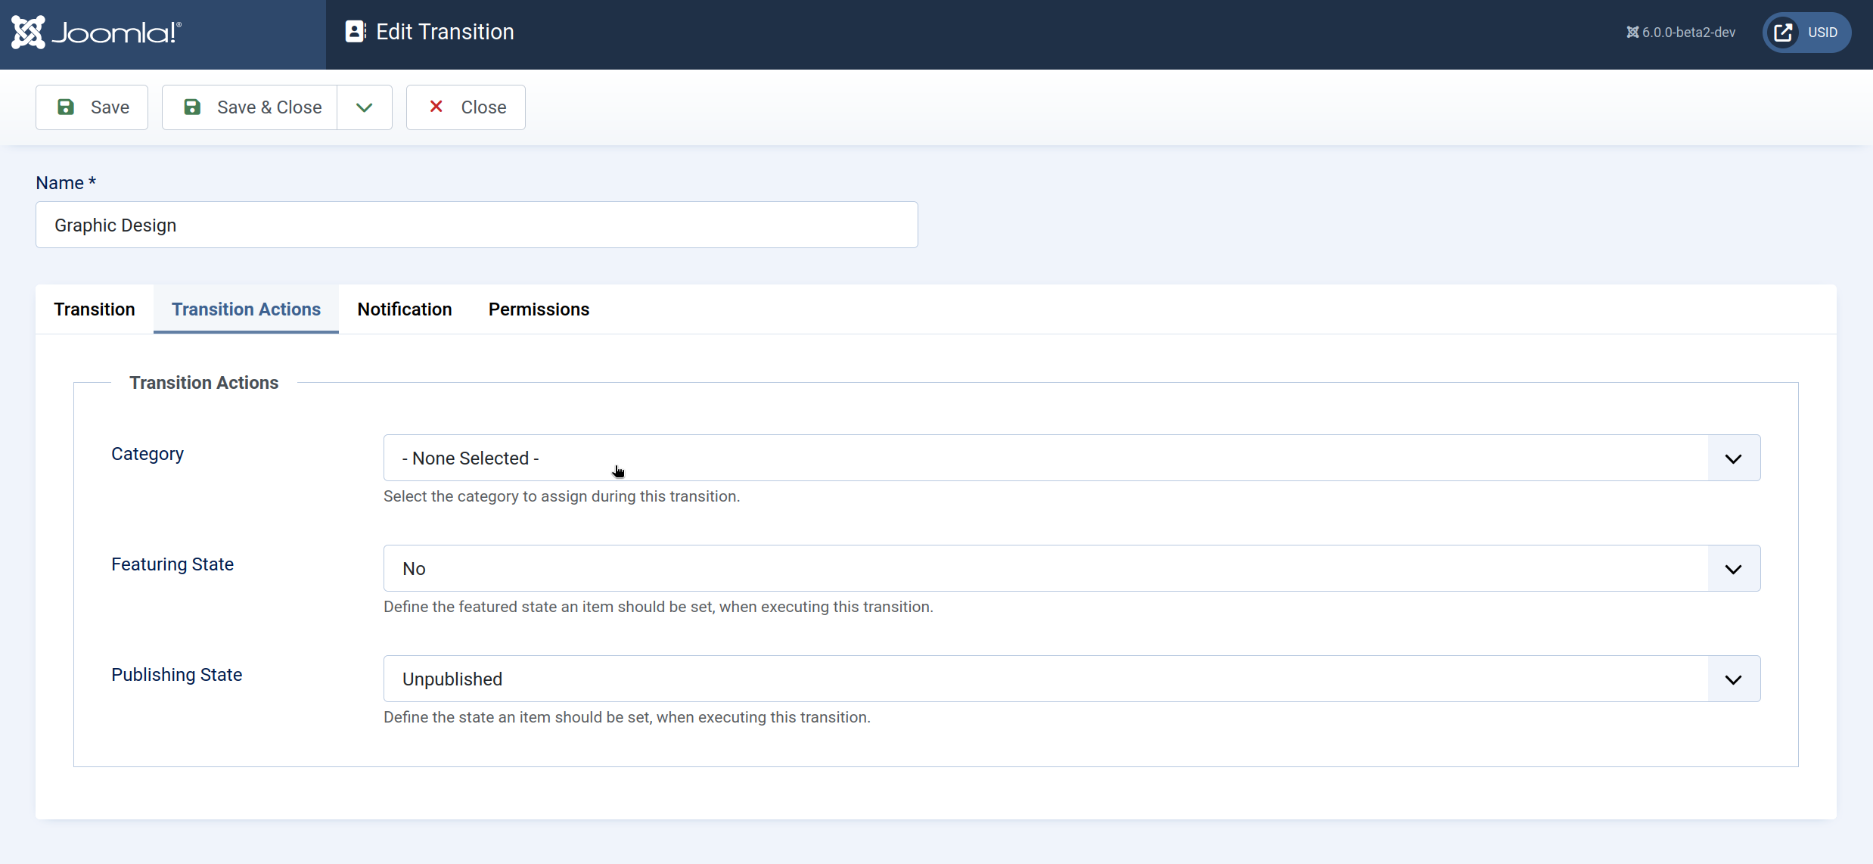Image resolution: width=1873 pixels, height=864 pixels.
Task: Click the Category field label
Action: [148, 454]
